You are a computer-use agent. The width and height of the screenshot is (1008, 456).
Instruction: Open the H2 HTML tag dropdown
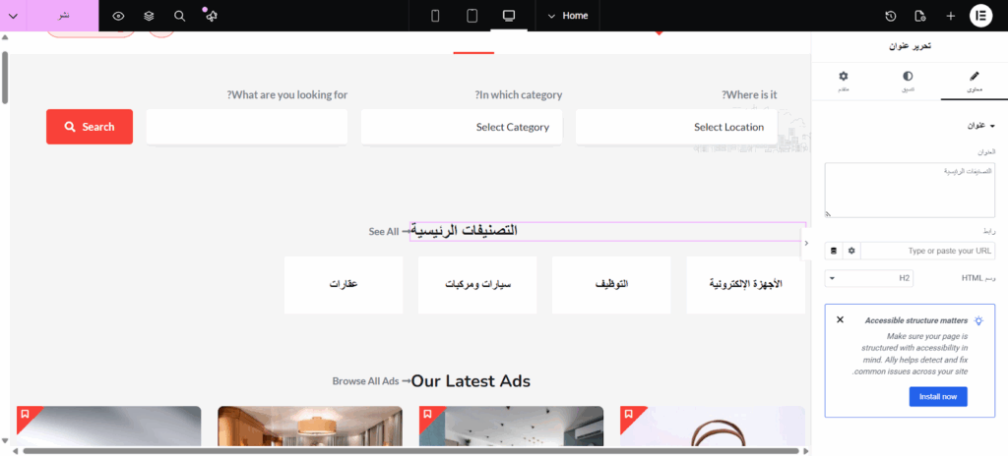tap(870, 278)
